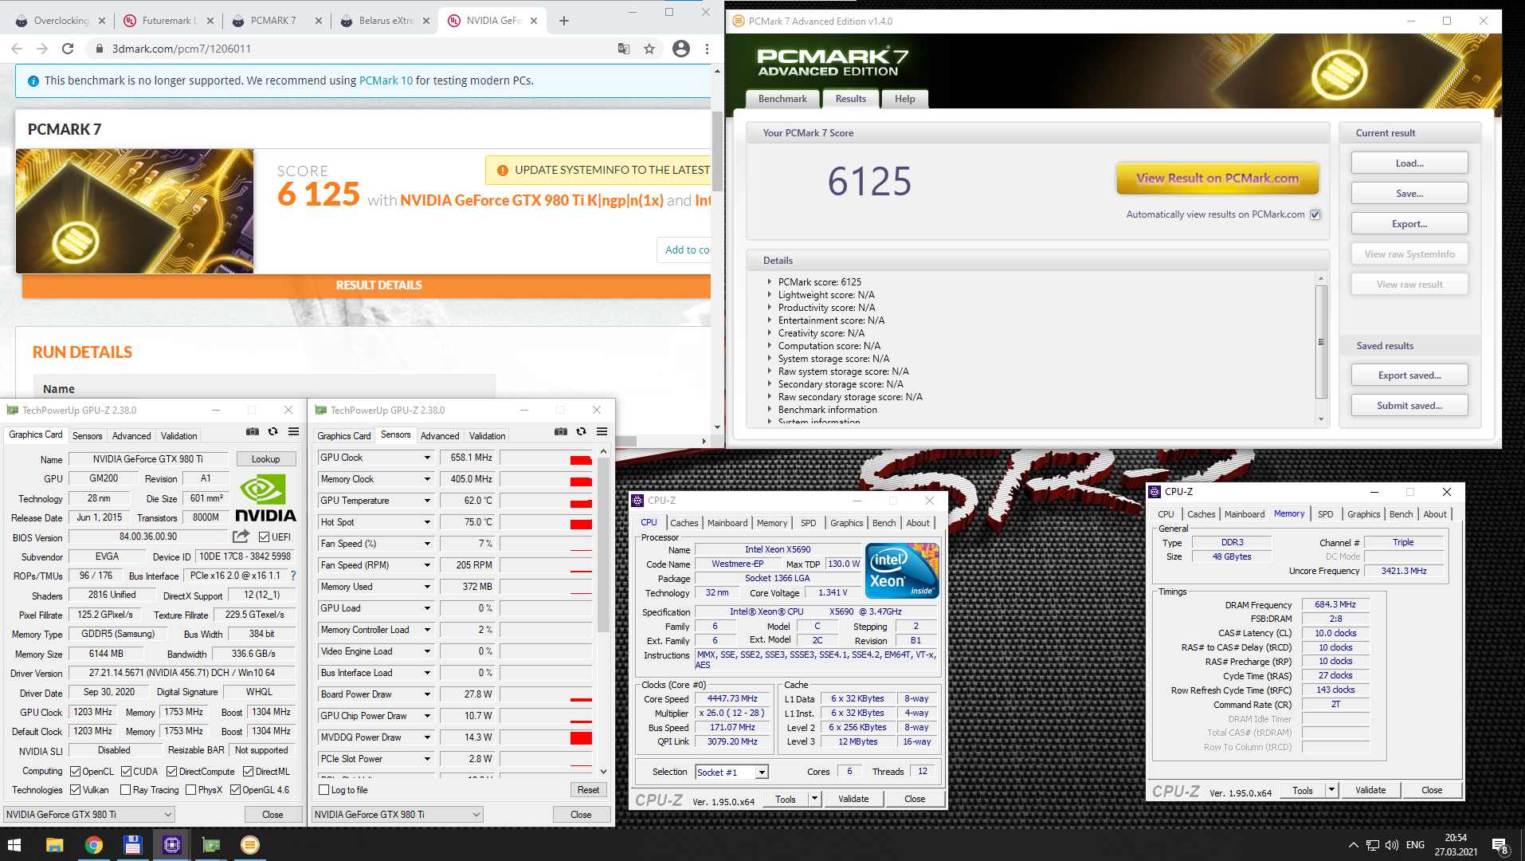Switch to Benchmark tab in PCMark 7
Screen dimensions: 1525x861
782,99
